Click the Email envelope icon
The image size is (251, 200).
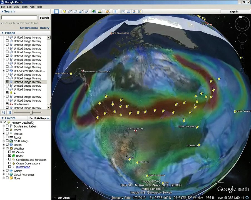click(x=123, y=11)
